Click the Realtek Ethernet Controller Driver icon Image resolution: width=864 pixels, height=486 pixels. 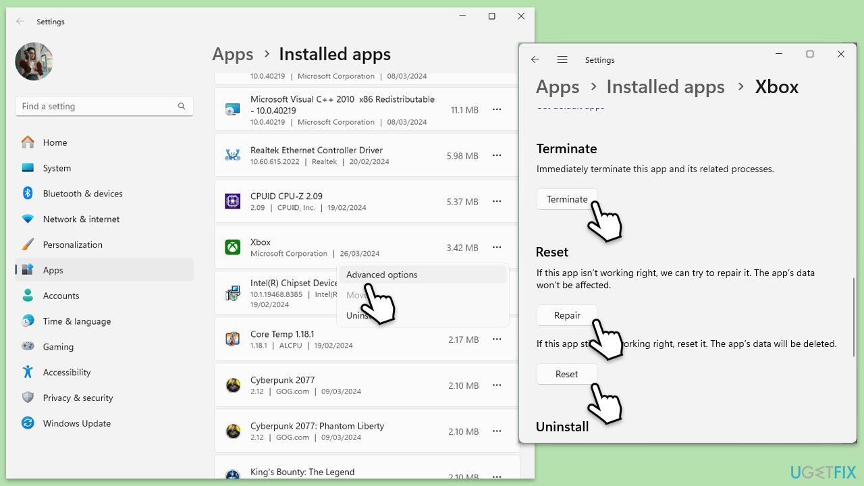coord(232,156)
